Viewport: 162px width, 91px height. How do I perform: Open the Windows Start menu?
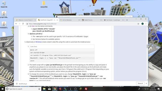click(3, 89)
